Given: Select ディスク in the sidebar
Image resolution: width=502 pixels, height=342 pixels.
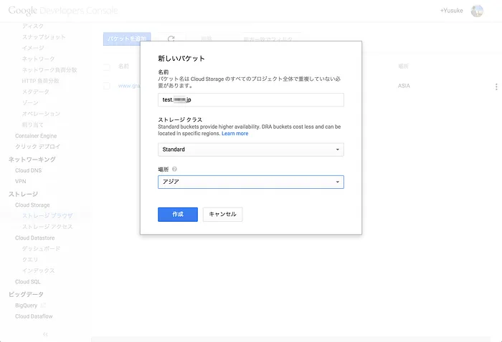Looking at the screenshot, I should point(33,26).
